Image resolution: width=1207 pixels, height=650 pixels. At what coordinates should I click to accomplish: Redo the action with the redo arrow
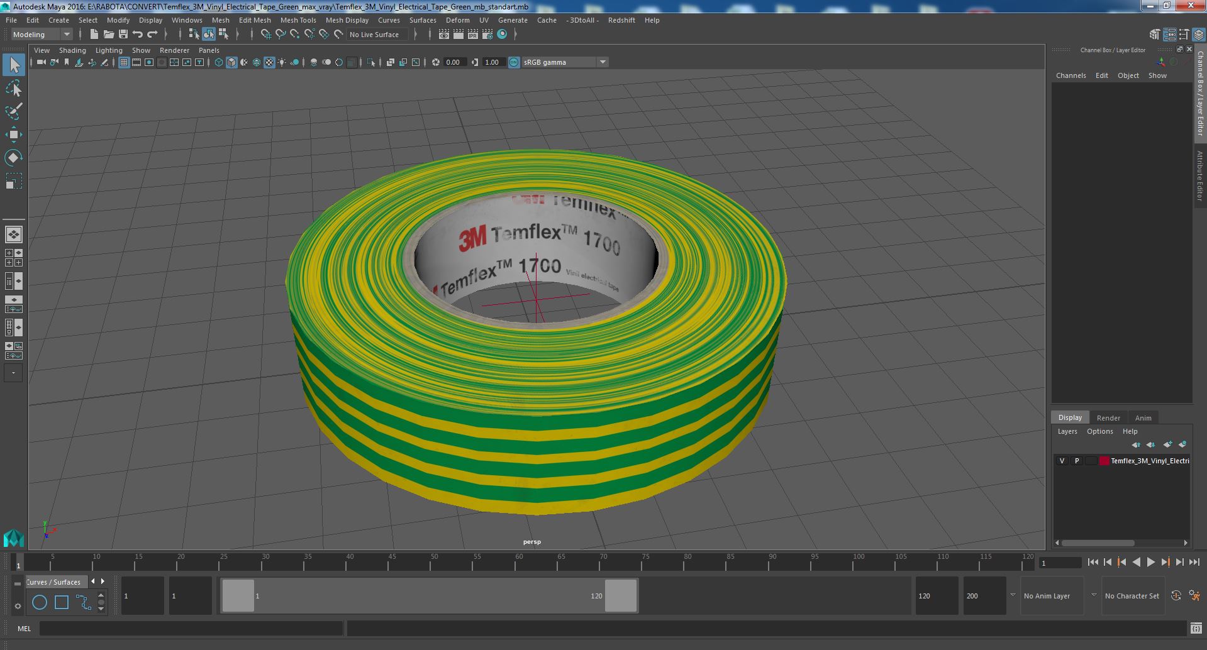click(152, 35)
